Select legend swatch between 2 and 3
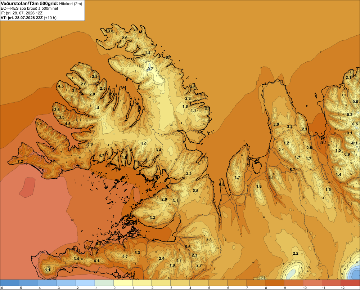Screen dimensions: 360x290 pos(161,283)
